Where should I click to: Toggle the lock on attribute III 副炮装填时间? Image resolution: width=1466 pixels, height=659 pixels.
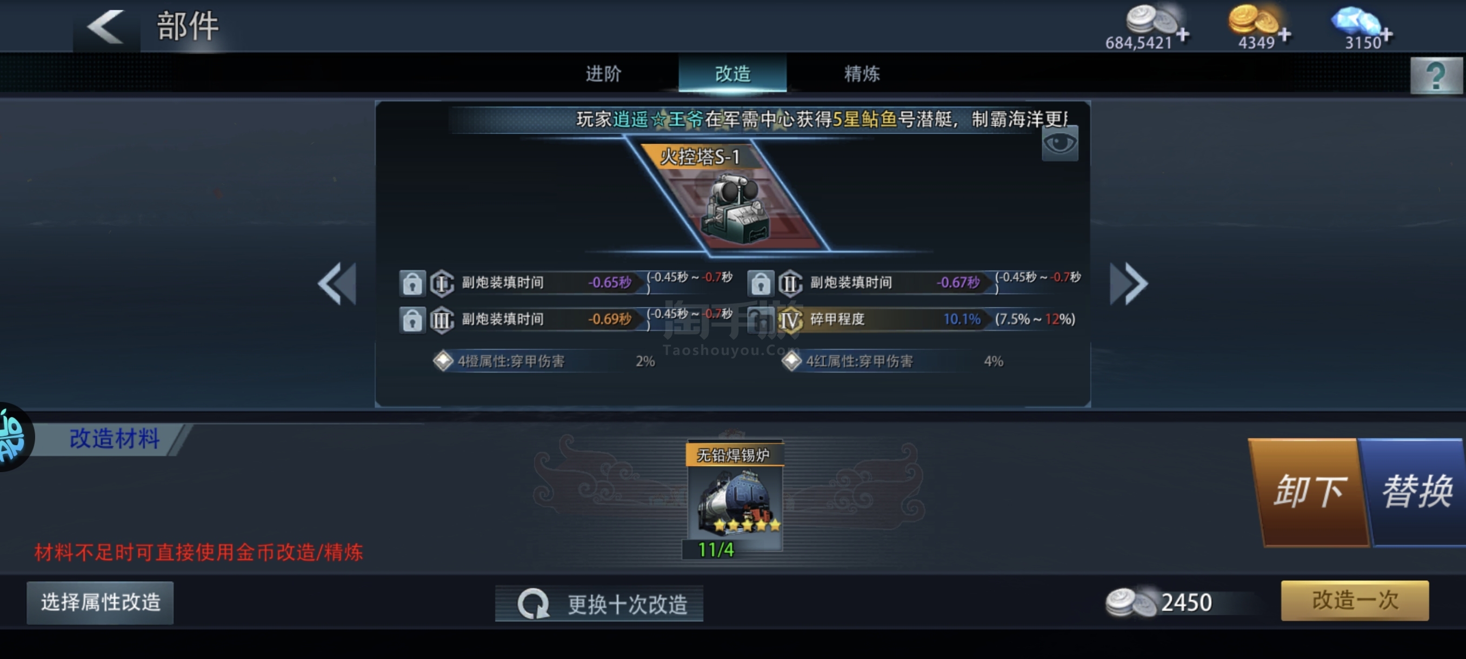click(x=412, y=320)
